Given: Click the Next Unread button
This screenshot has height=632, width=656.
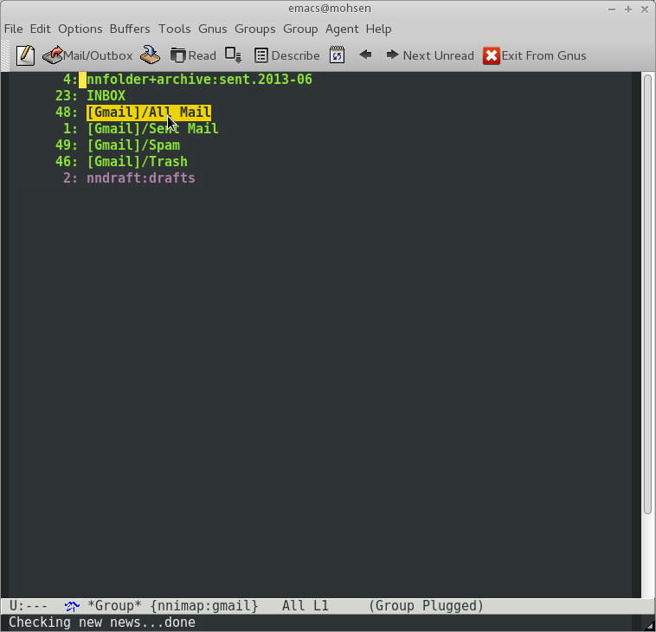Looking at the screenshot, I should point(429,55).
